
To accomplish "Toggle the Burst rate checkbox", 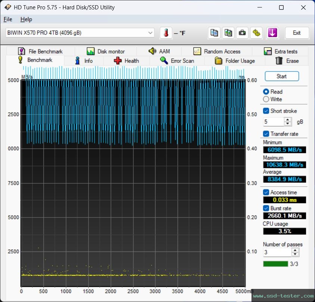I will pos(266,208).
